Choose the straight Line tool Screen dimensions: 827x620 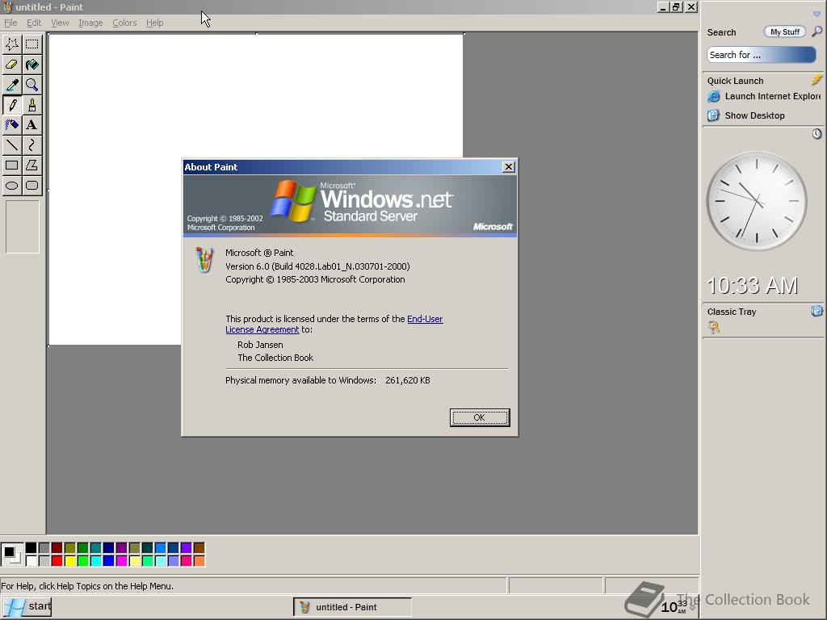[x=12, y=145]
